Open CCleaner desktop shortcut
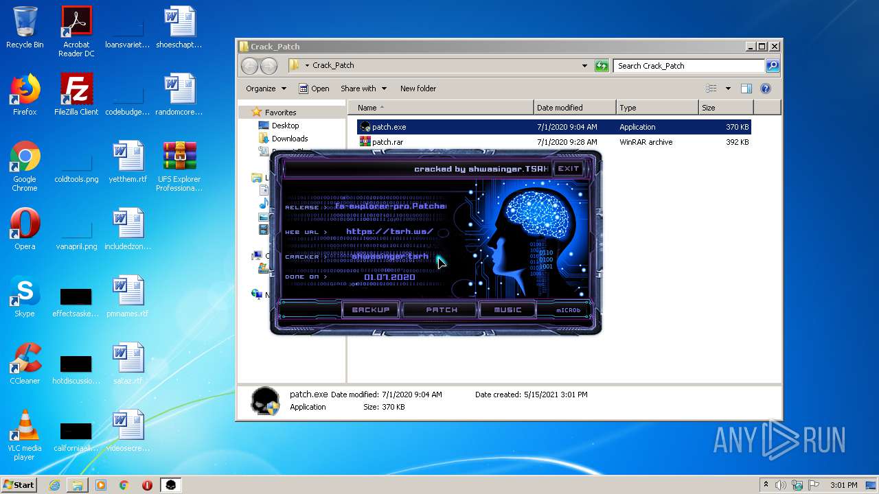 [x=25, y=364]
